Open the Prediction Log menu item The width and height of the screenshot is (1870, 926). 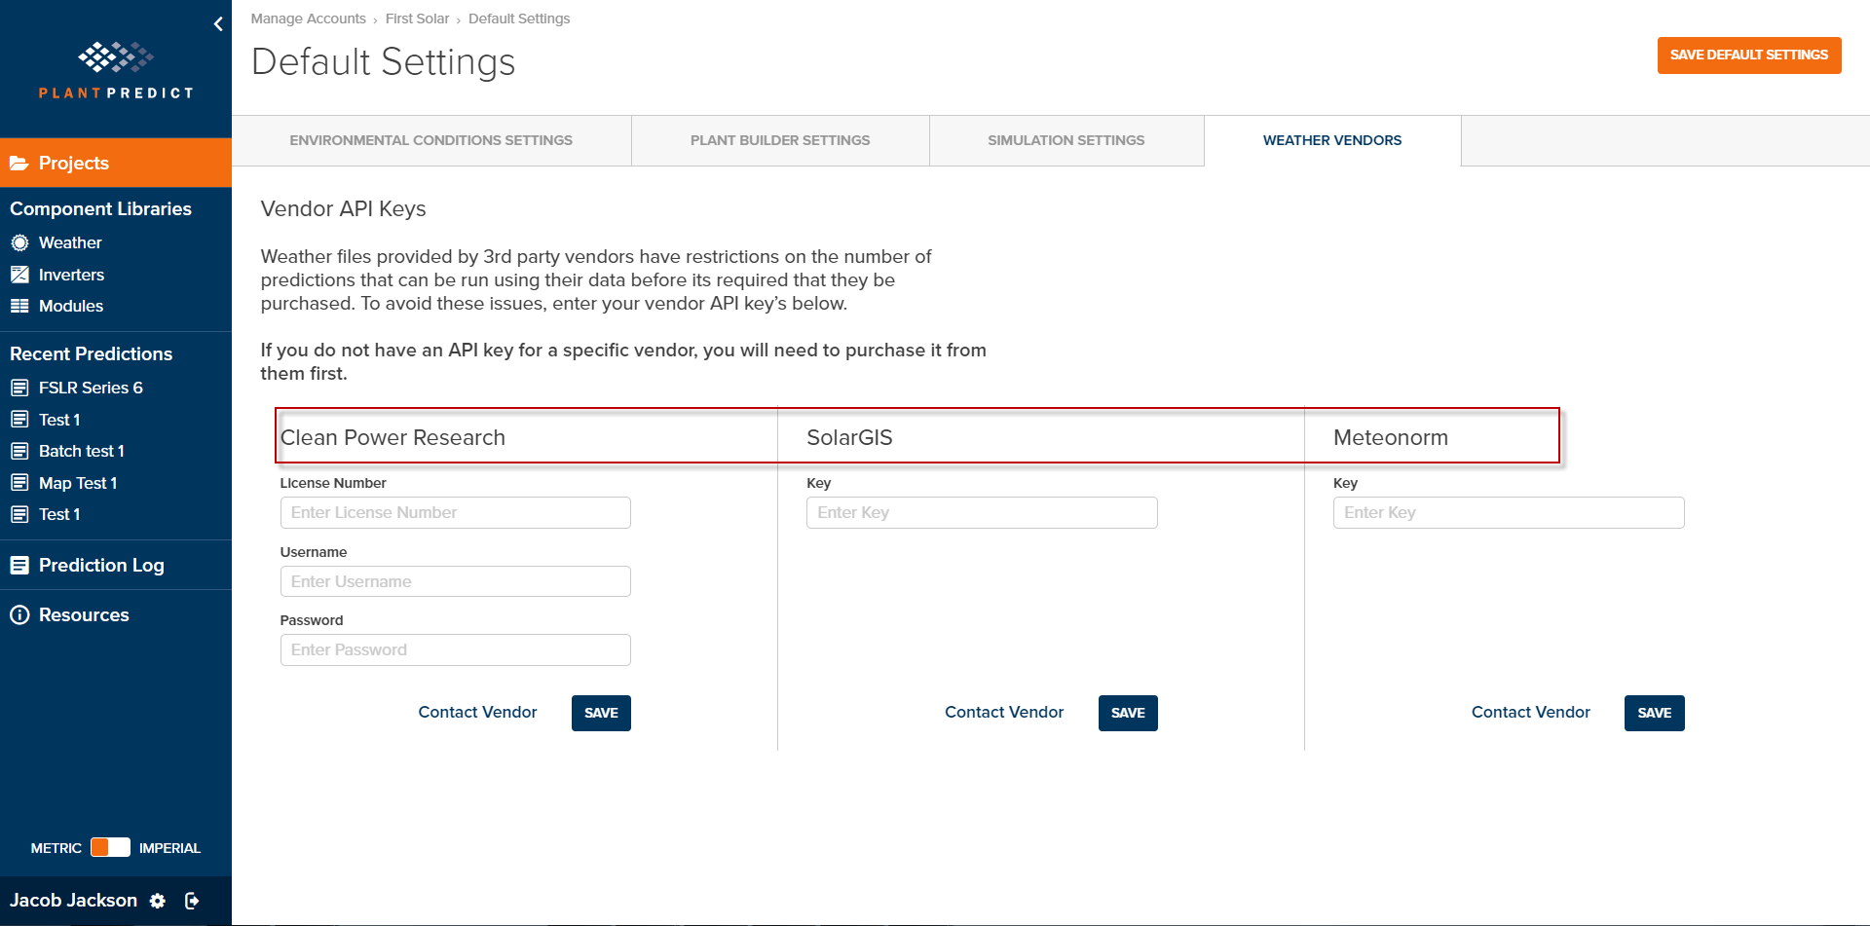(x=101, y=565)
